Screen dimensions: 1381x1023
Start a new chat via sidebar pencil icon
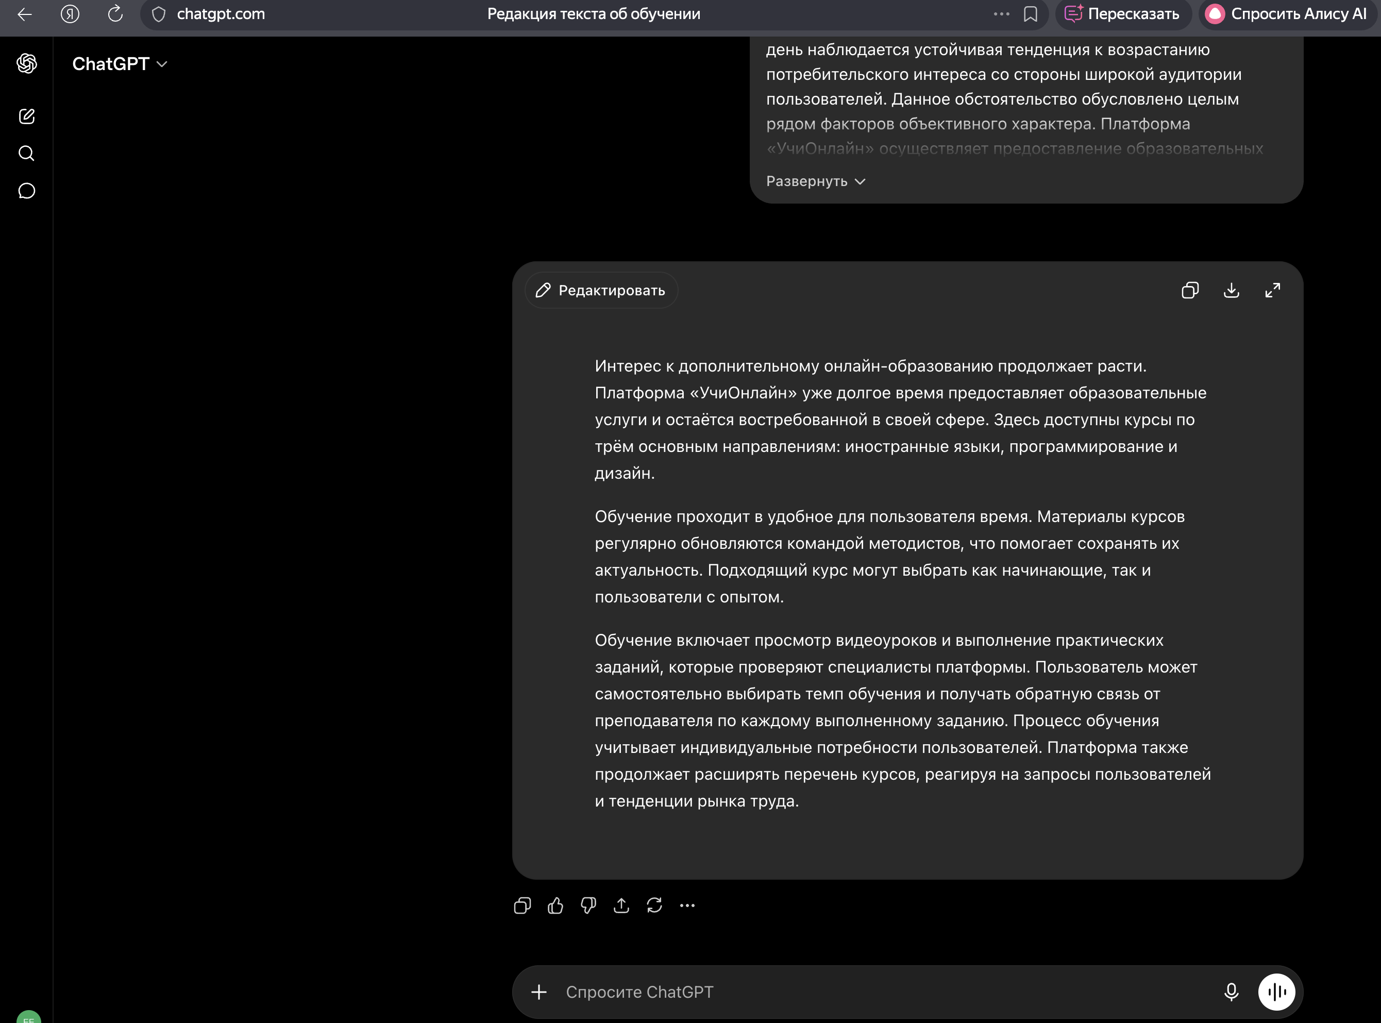27,116
